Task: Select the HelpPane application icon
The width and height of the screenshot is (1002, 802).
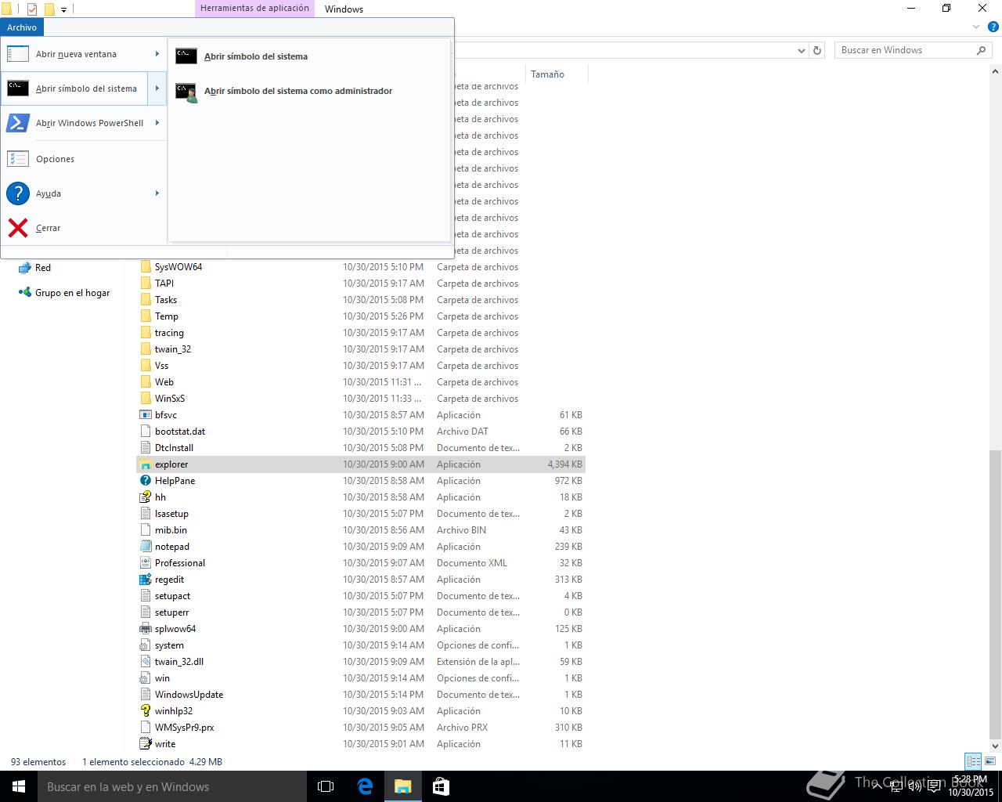Action: [146, 481]
